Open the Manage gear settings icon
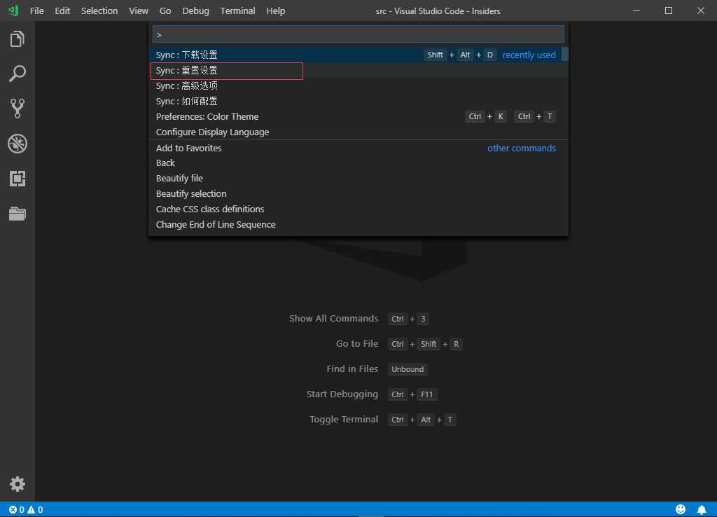The height and width of the screenshot is (517, 717). coord(18,484)
